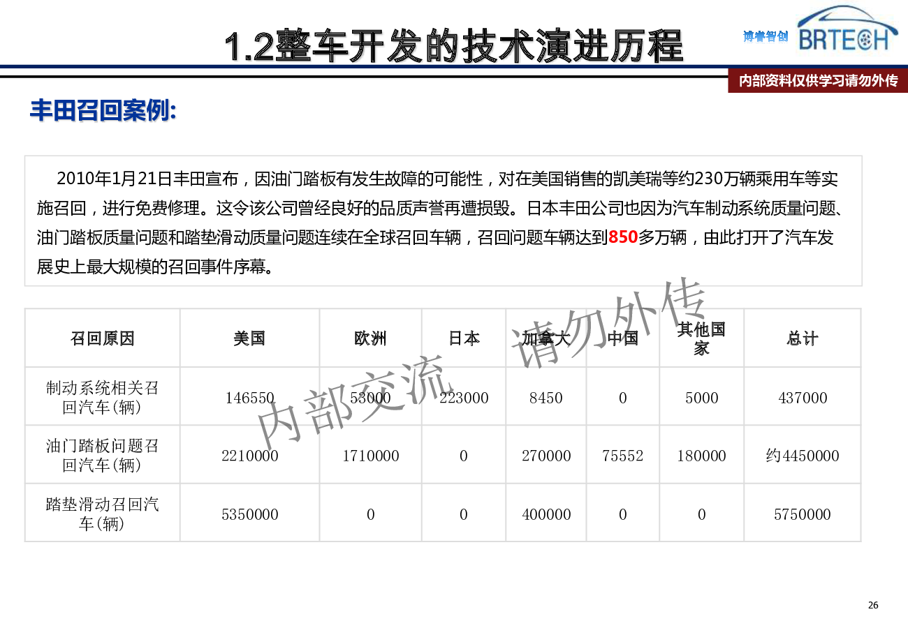Screen dimensions: 908x628
Task: Click the 223000 cell
Action: (464, 398)
